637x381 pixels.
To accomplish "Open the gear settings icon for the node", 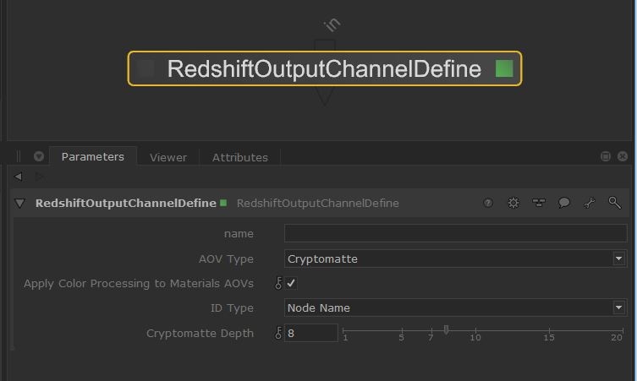I will 513,203.
